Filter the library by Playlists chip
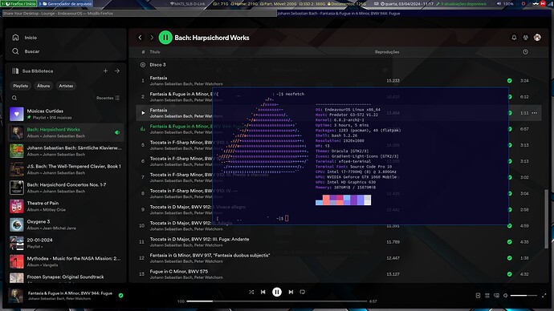Screen dimensions: 554x311 (x=21, y=86)
